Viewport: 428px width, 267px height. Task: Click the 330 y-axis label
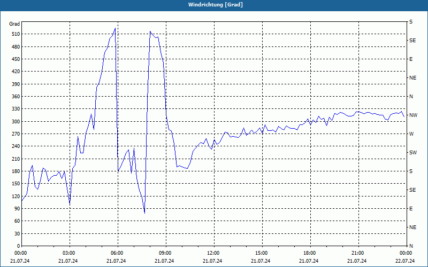[17, 109]
